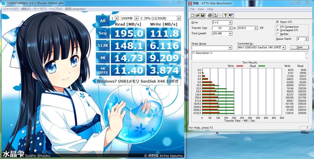The height and width of the screenshot is (159, 314).
Task: Open the 編集(E) menu in CrystalDiskMark
Action: click(x=26, y=9)
